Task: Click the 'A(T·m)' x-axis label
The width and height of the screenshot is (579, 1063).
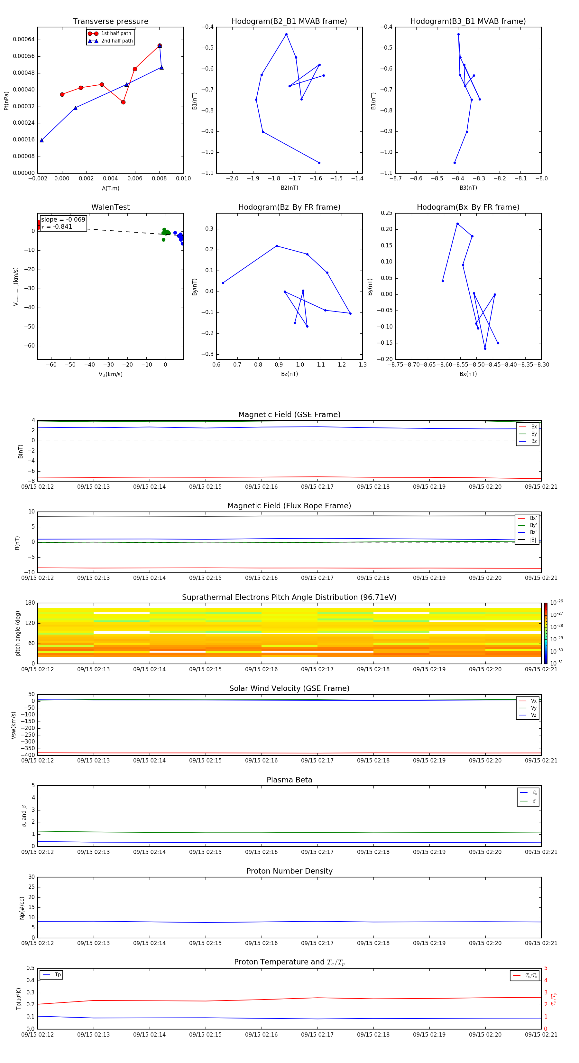Action: click(110, 188)
